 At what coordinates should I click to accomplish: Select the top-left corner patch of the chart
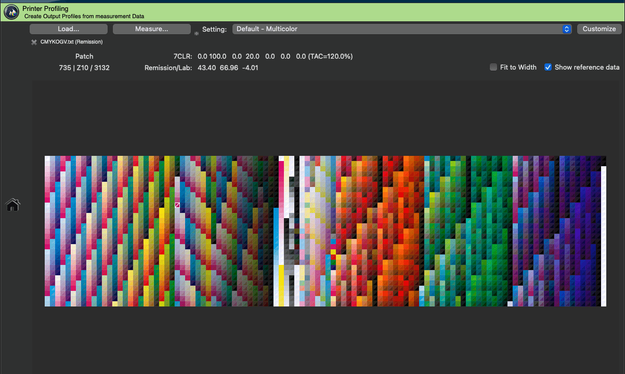pos(47,158)
